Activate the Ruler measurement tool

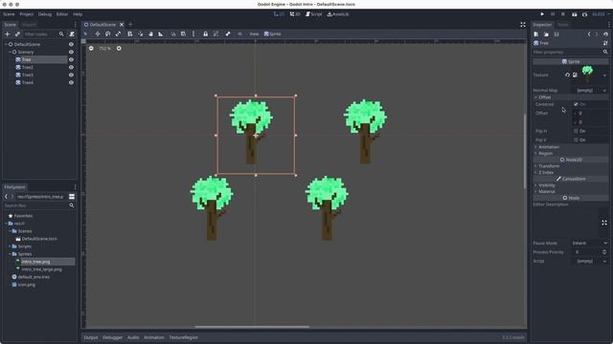[x=161, y=34]
